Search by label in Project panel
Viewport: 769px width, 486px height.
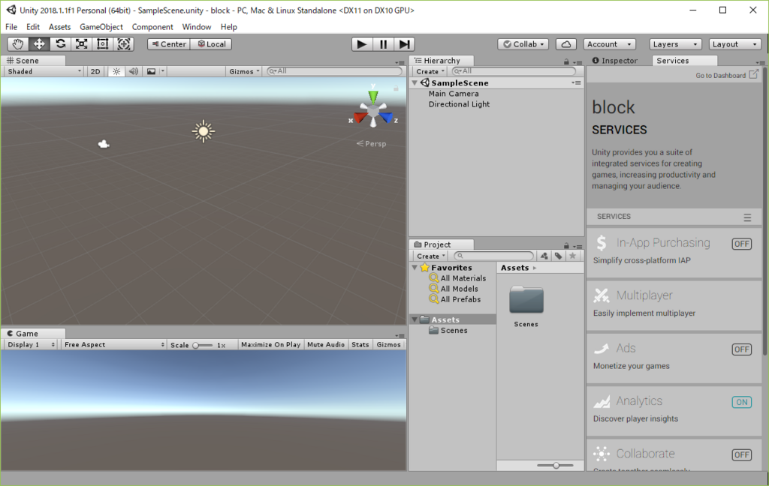coord(558,256)
